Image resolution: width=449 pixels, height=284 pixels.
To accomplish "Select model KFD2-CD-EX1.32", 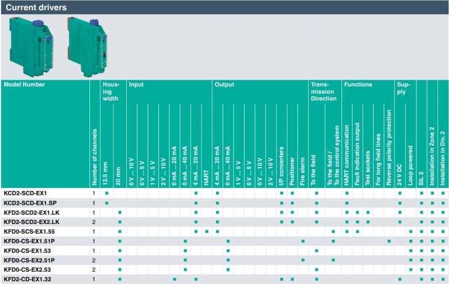I will click(28, 279).
